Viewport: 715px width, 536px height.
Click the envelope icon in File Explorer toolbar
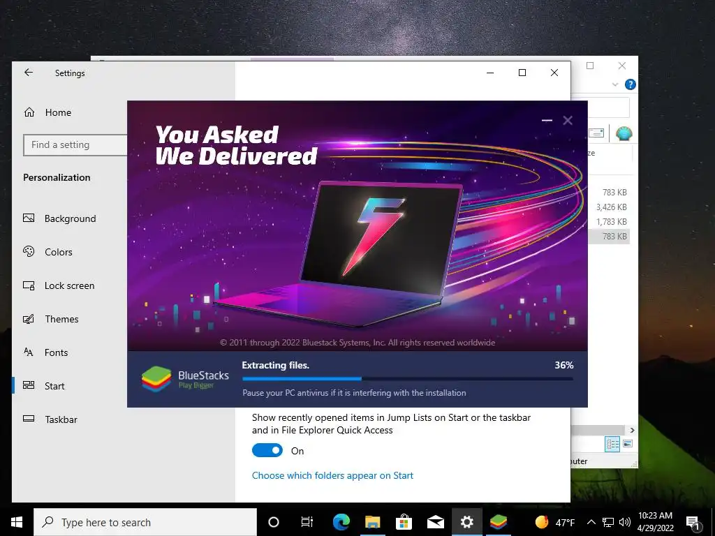596,133
